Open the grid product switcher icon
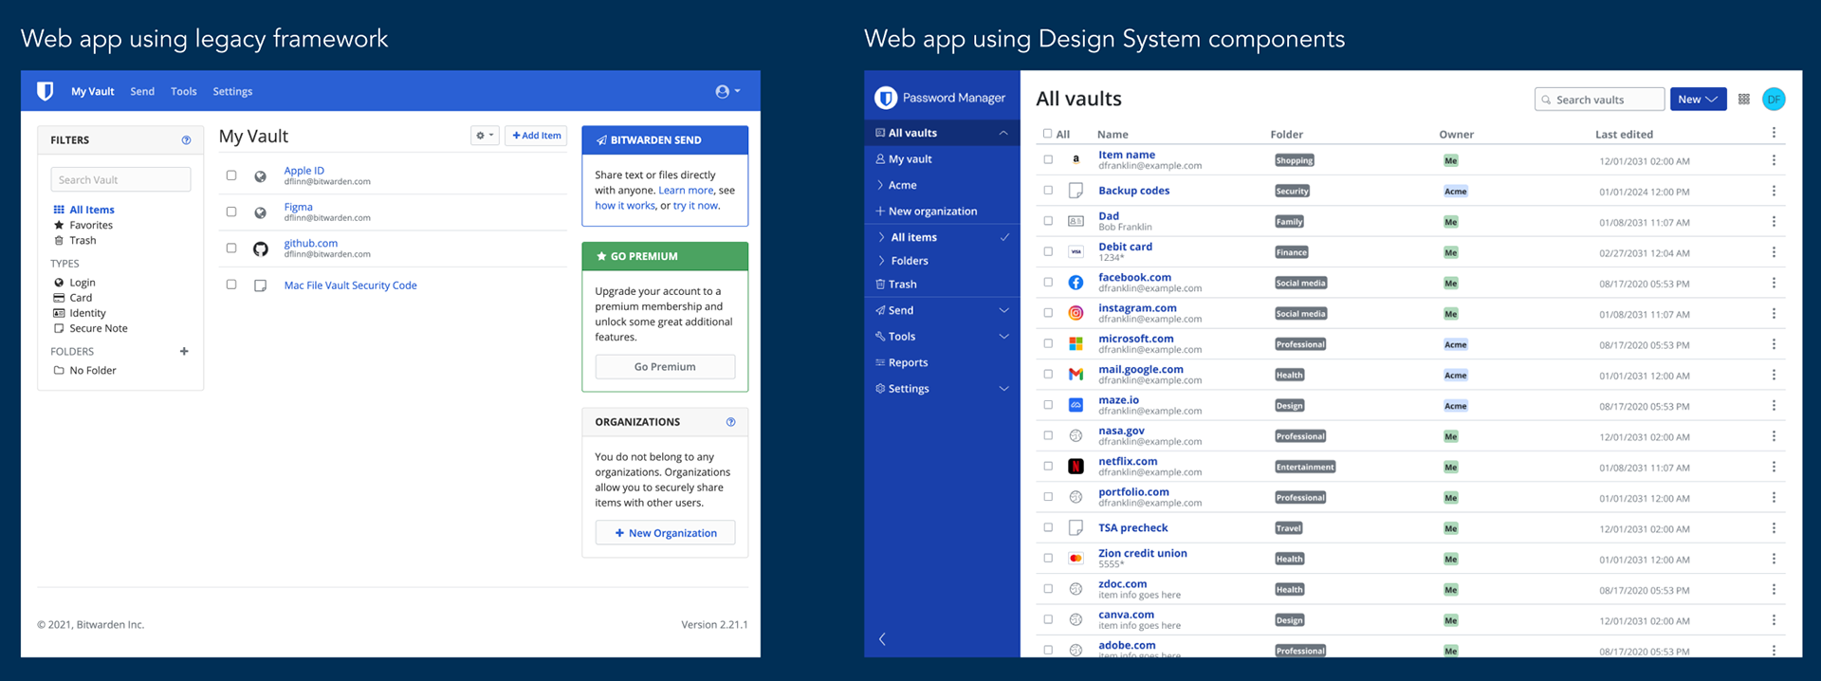This screenshot has height=681, width=1821. click(1743, 99)
